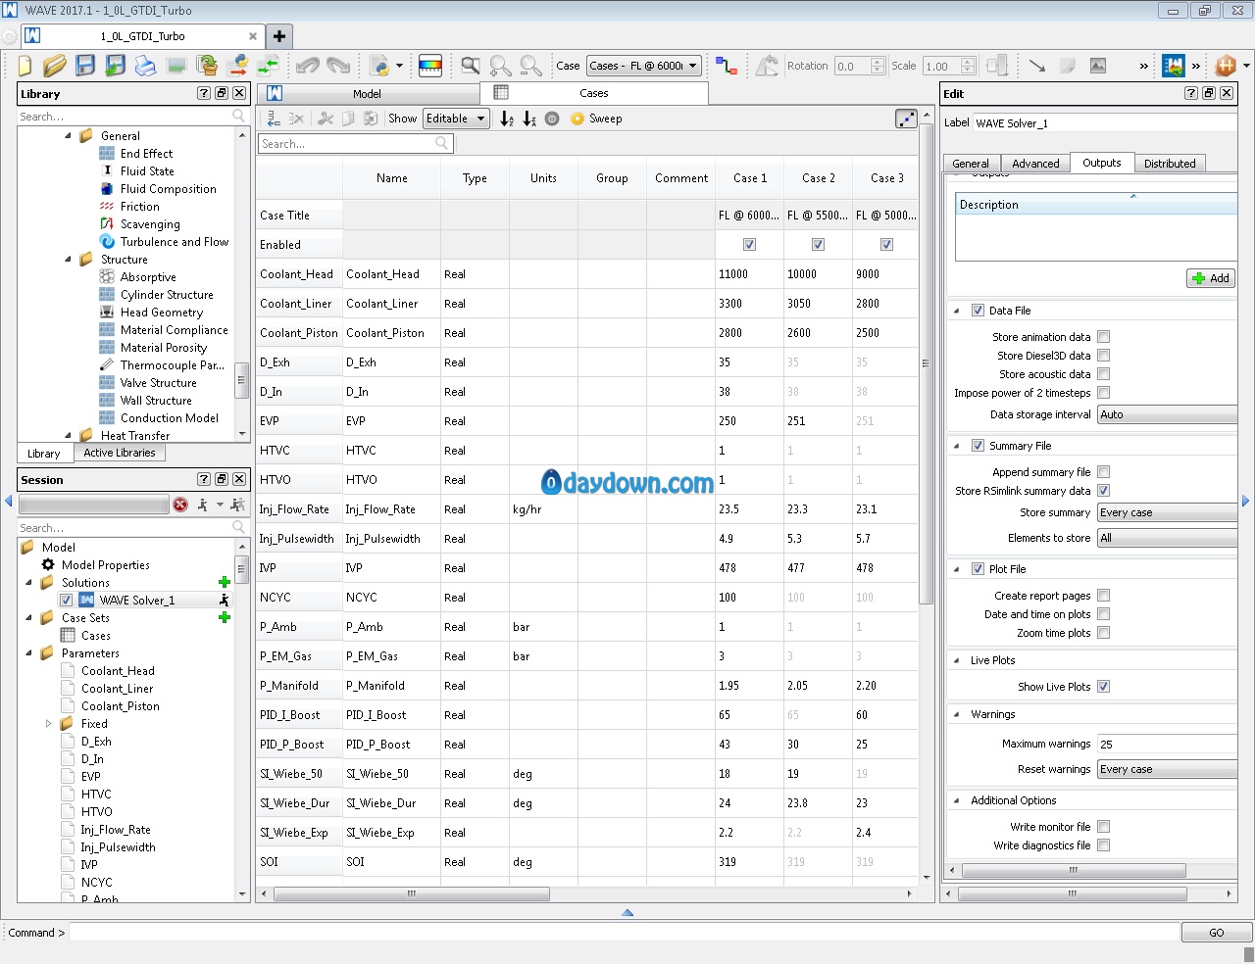Open the Distributed tab in Edit panel
The image size is (1255, 964).
[x=1170, y=164]
